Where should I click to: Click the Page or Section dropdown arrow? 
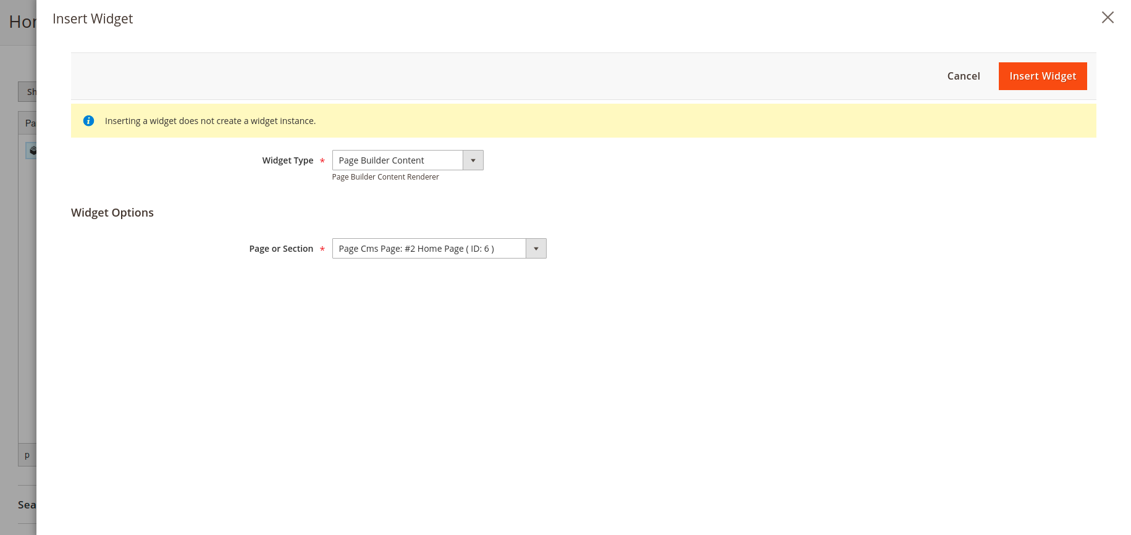click(x=536, y=249)
